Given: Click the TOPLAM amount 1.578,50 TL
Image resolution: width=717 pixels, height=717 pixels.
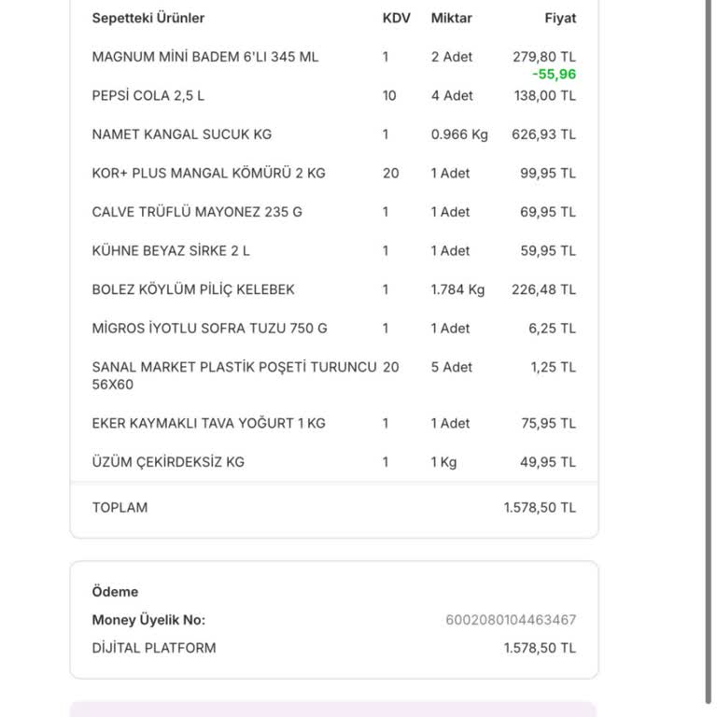Looking at the screenshot, I should click(540, 508).
